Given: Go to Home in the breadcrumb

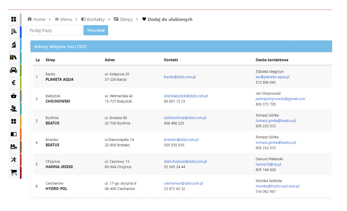Looking at the screenshot, I should 36,19.
